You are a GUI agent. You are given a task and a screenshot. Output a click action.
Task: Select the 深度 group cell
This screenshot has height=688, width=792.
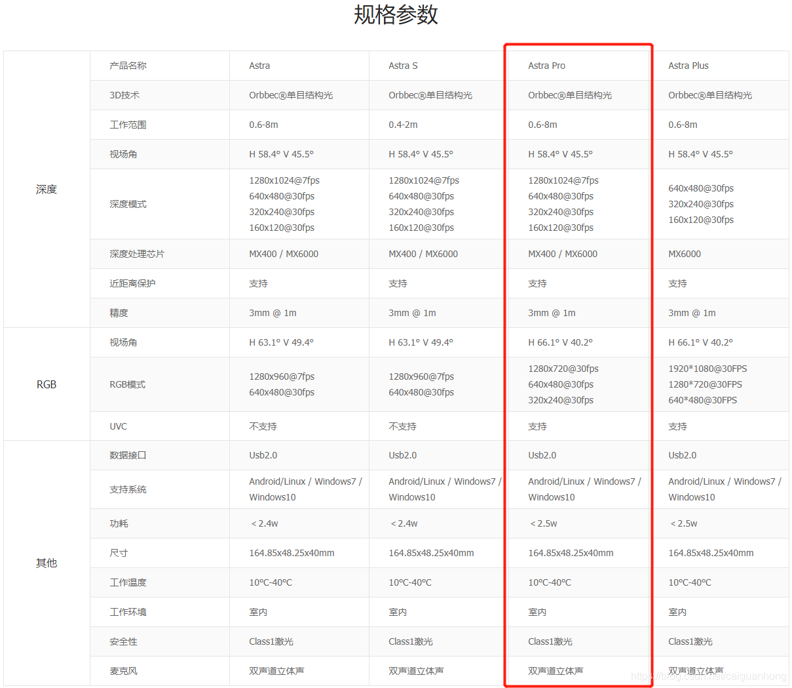47,190
